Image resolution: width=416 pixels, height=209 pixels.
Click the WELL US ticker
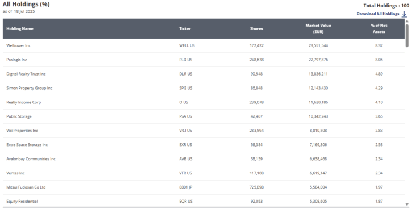[x=187, y=45]
